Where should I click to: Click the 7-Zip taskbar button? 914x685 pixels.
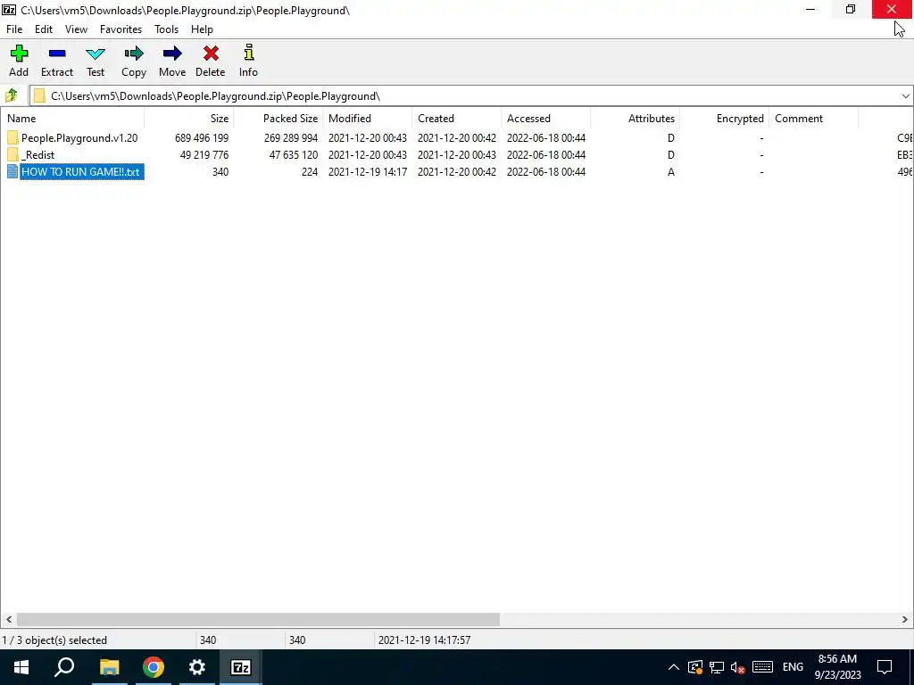[241, 667]
